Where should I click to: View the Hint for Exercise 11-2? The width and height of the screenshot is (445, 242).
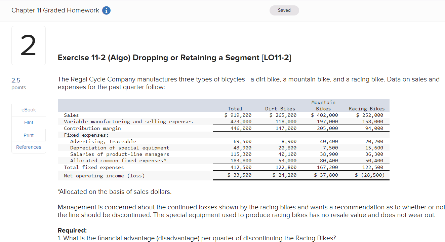(28, 122)
